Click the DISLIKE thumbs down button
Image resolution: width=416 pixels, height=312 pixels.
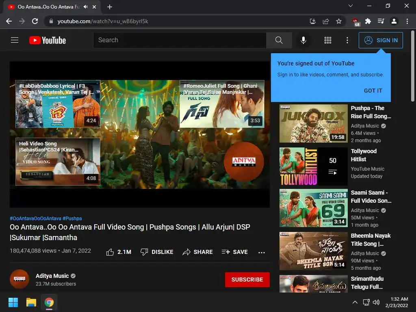[x=156, y=252]
